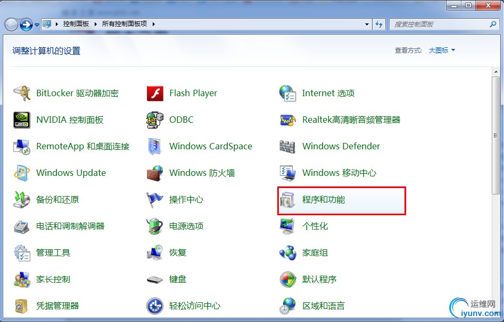This screenshot has height=322, width=504.
Task: Open the 键盘 keyboard icon
Action: pos(155,279)
